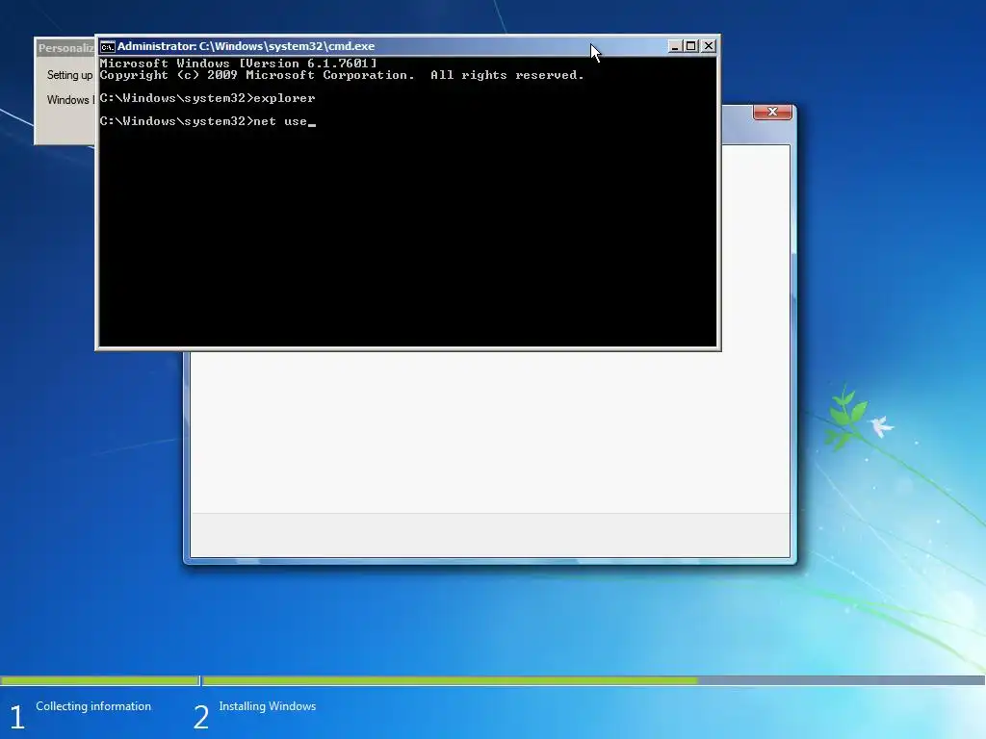Image resolution: width=986 pixels, height=739 pixels.
Task: Click the Personalize window title bar
Action: point(65,48)
